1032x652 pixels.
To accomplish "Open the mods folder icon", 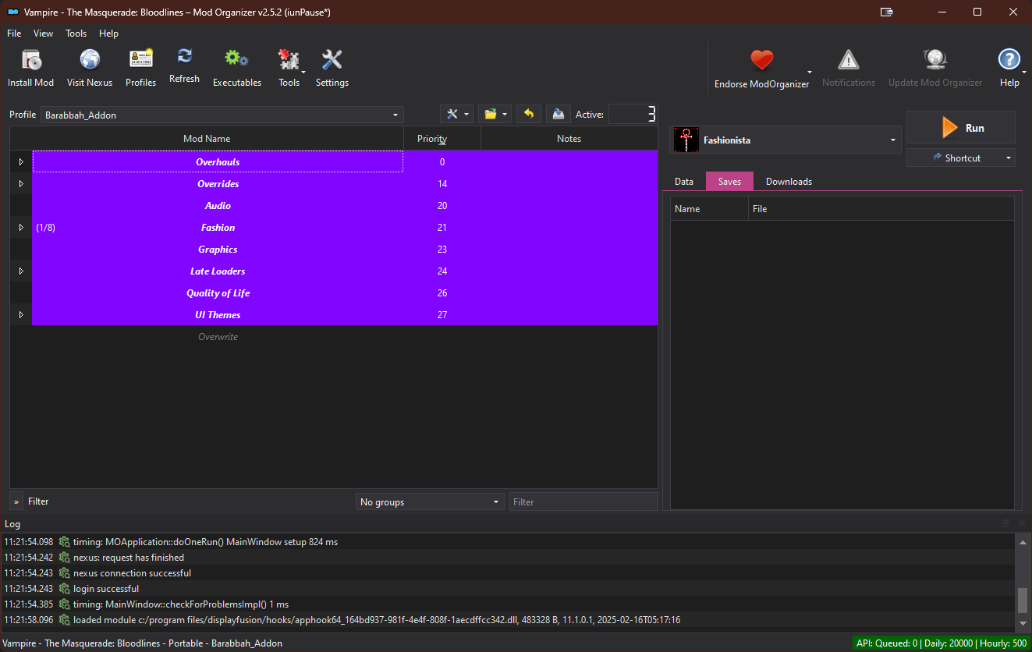I will pyautogui.click(x=491, y=113).
